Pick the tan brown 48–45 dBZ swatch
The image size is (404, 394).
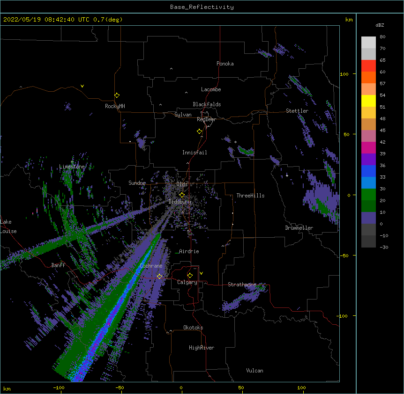368,124
